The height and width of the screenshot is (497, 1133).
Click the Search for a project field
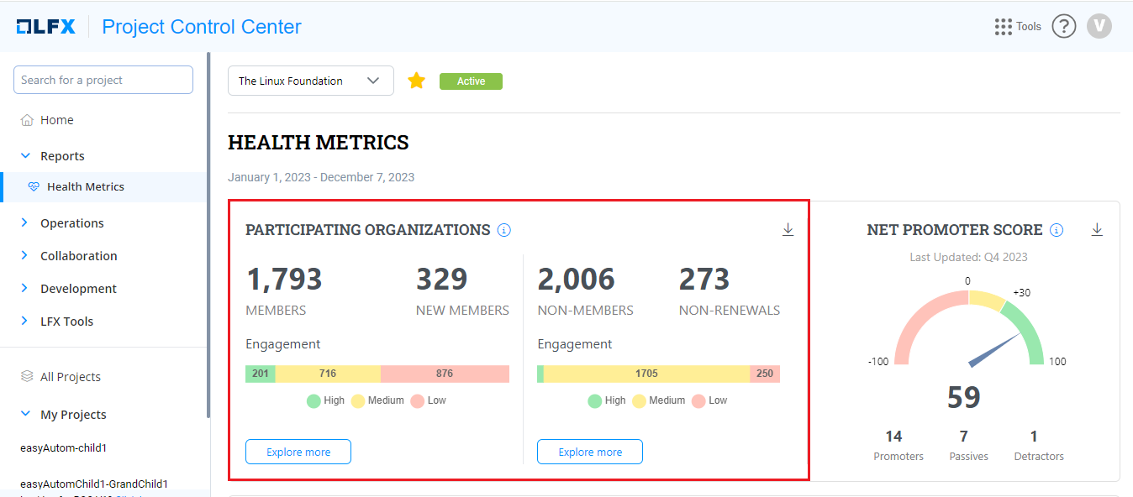pos(103,80)
